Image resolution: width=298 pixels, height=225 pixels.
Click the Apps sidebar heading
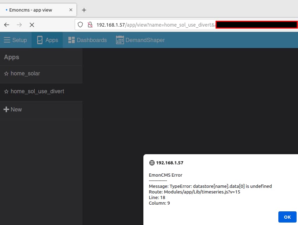pos(12,57)
